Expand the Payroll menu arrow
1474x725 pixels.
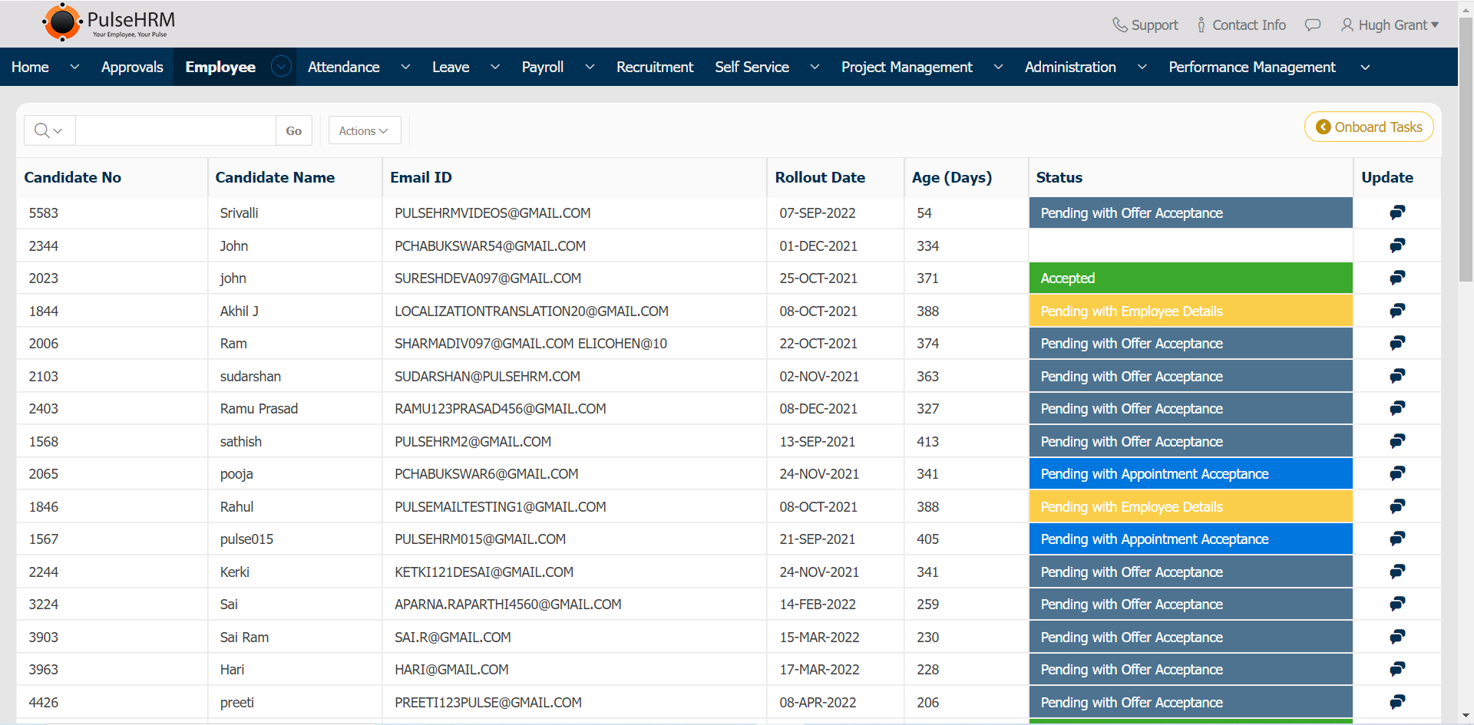click(x=590, y=68)
